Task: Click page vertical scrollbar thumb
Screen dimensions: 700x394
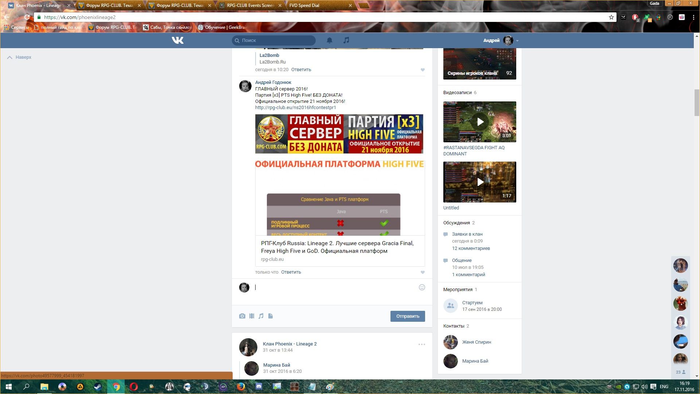Action: point(697,103)
